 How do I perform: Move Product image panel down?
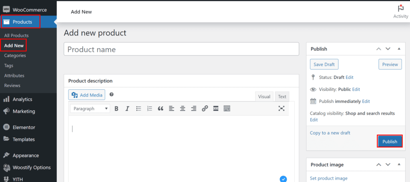388,164
